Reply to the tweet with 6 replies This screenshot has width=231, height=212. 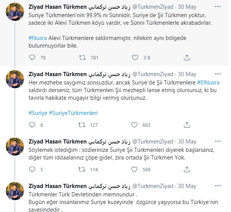(33, 125)
